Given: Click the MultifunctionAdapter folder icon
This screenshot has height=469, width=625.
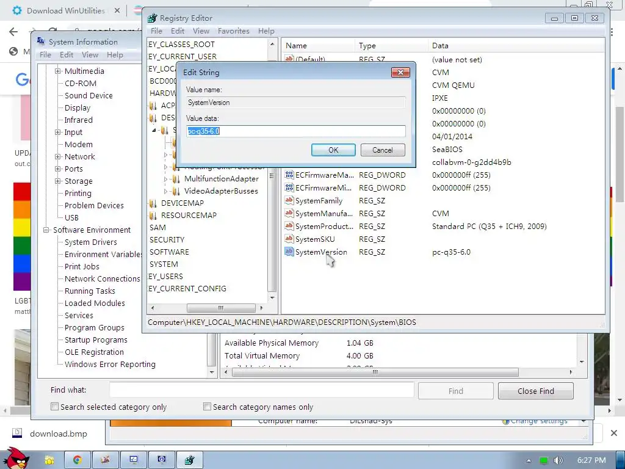Looking at the screenshot, I should point(176,179).
